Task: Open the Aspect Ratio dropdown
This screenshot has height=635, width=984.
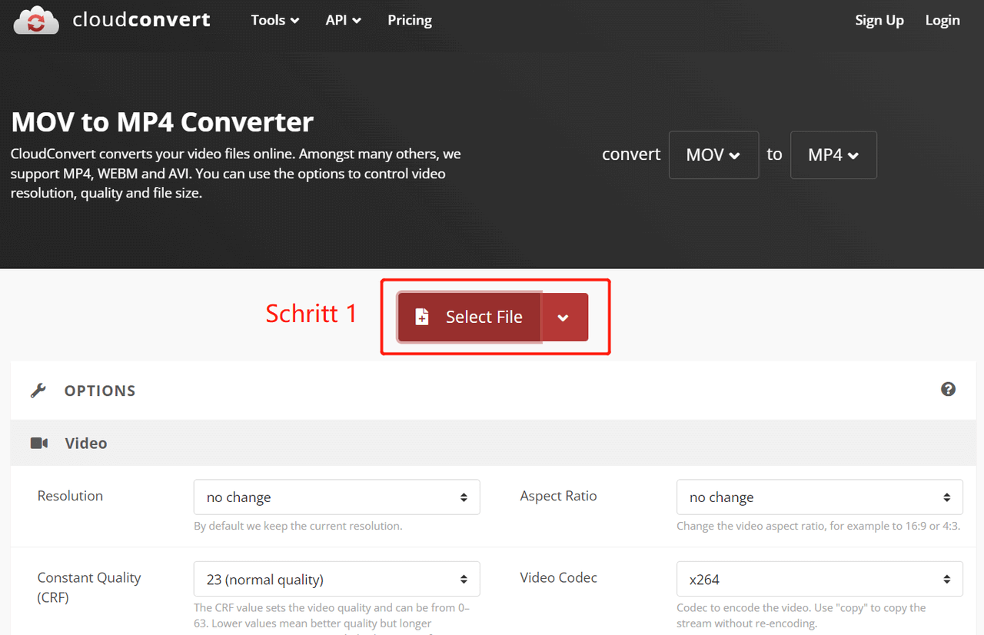Action: click(x=819, y=497)
